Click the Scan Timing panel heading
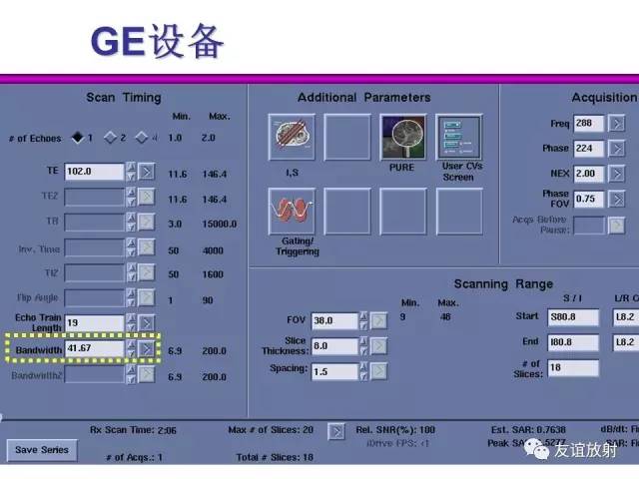The width and height of the screenshot is (639, 479). [x=124, y=98]
